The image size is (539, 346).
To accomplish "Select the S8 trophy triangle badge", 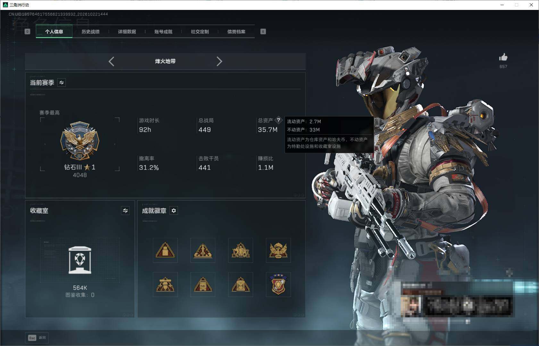I will (x=165, y=285).
